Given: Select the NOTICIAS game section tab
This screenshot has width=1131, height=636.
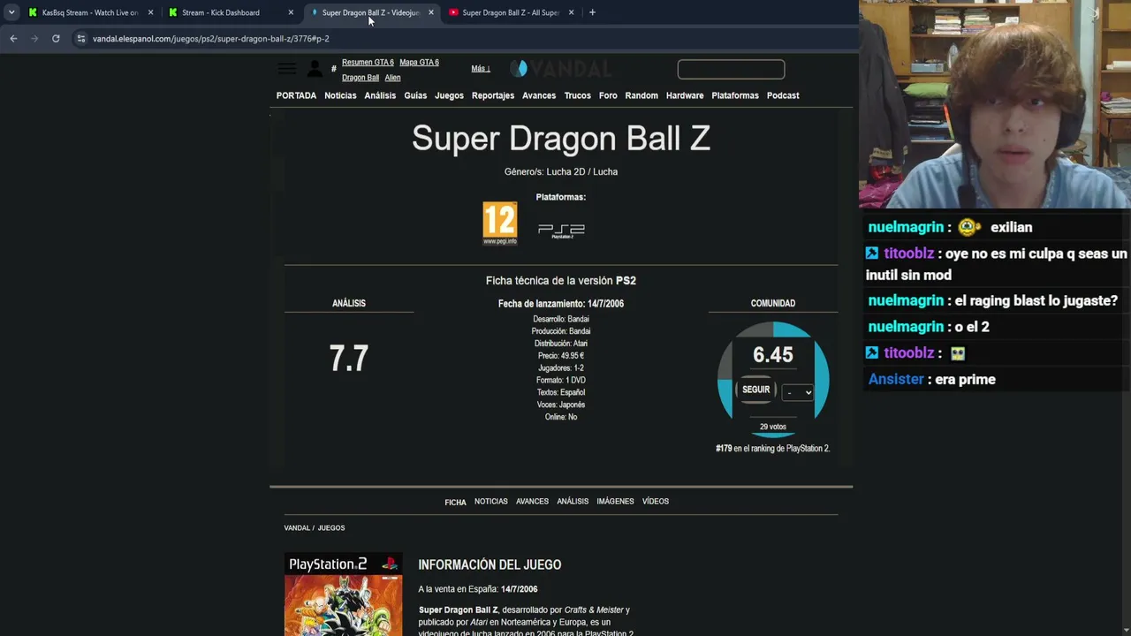Looking at the screenshot, I should 491,502.
